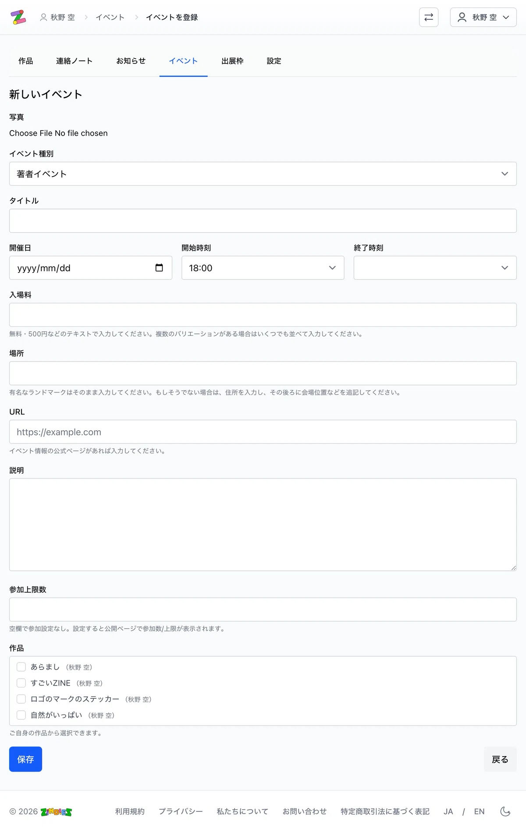
Task: Focus the タイトル input field
Action: [263, 221]
